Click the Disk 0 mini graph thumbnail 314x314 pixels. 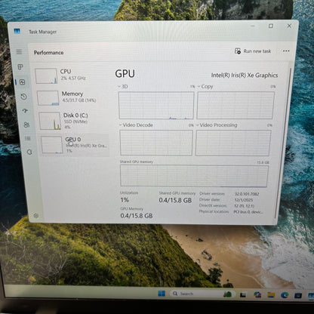pos(50,121)
